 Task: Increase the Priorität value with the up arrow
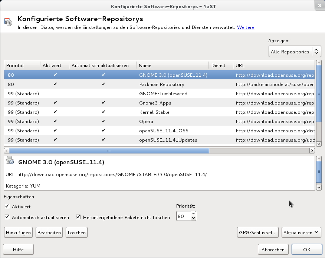(x=193, y=213)
